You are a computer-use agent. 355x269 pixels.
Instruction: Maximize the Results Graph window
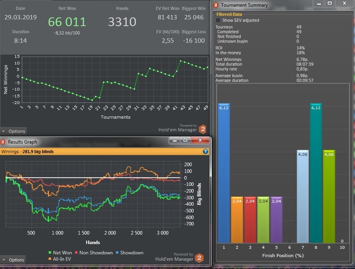pos(185,140)
